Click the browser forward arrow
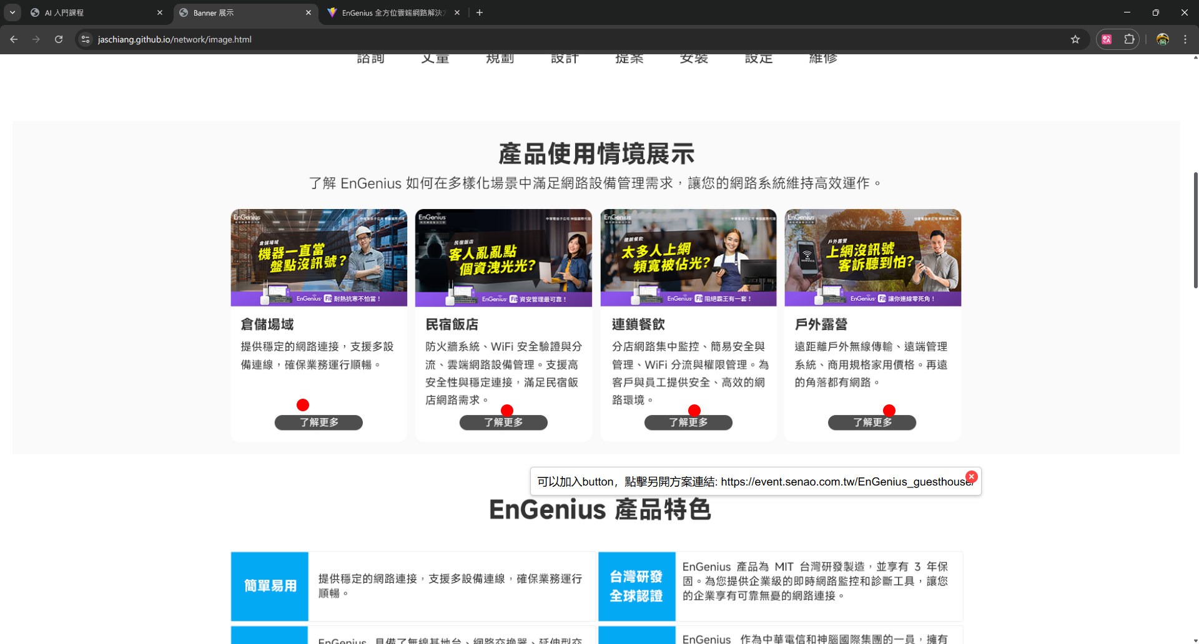The height and width of the screenshot is (644, 1199). 36,39
